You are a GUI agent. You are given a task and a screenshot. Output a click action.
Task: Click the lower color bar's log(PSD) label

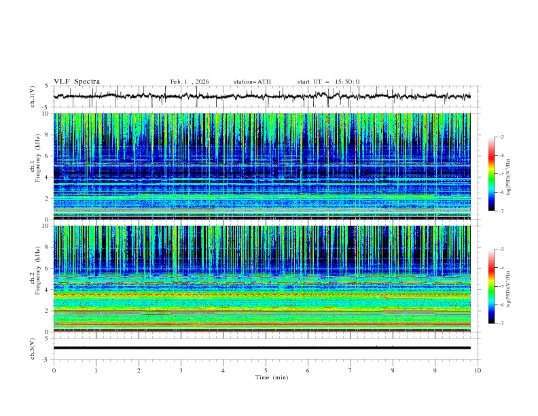(509, 290)
